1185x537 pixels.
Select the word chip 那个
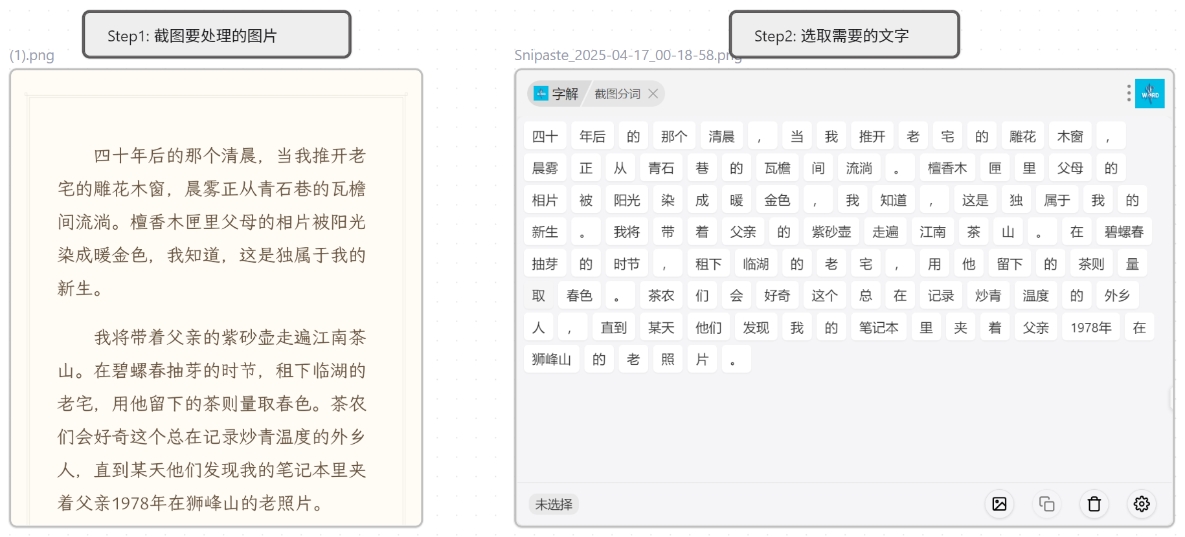click(674, 137)
